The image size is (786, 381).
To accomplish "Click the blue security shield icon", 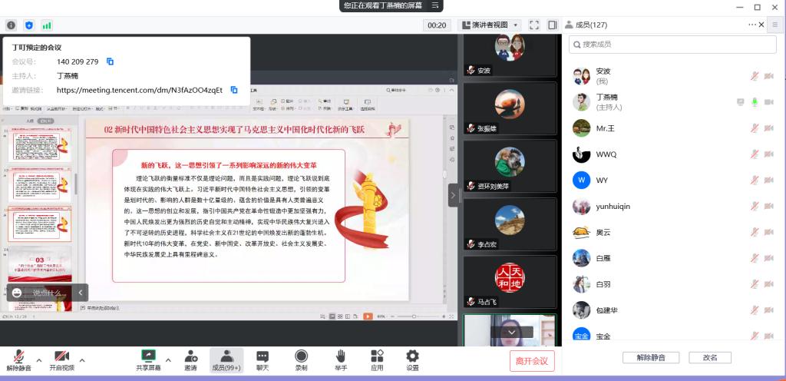I will tap(29, 25).
